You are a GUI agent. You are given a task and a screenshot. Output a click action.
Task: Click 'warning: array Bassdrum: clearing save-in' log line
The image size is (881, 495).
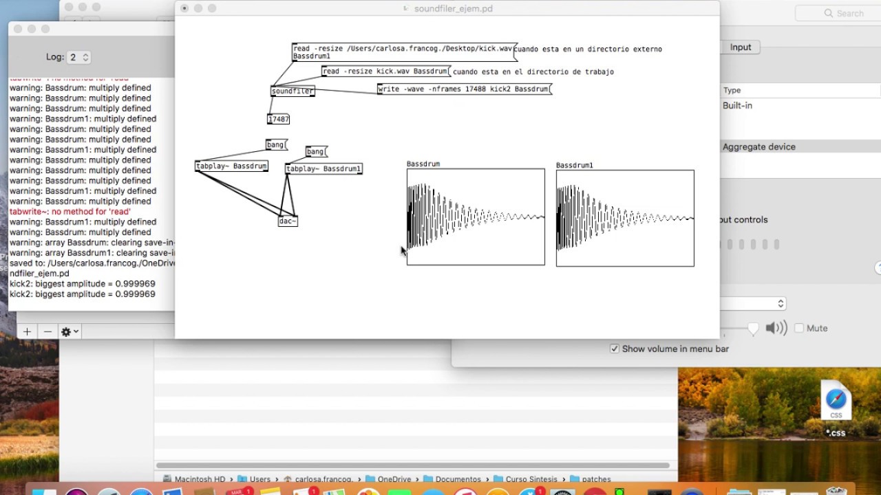click(92, 243)
